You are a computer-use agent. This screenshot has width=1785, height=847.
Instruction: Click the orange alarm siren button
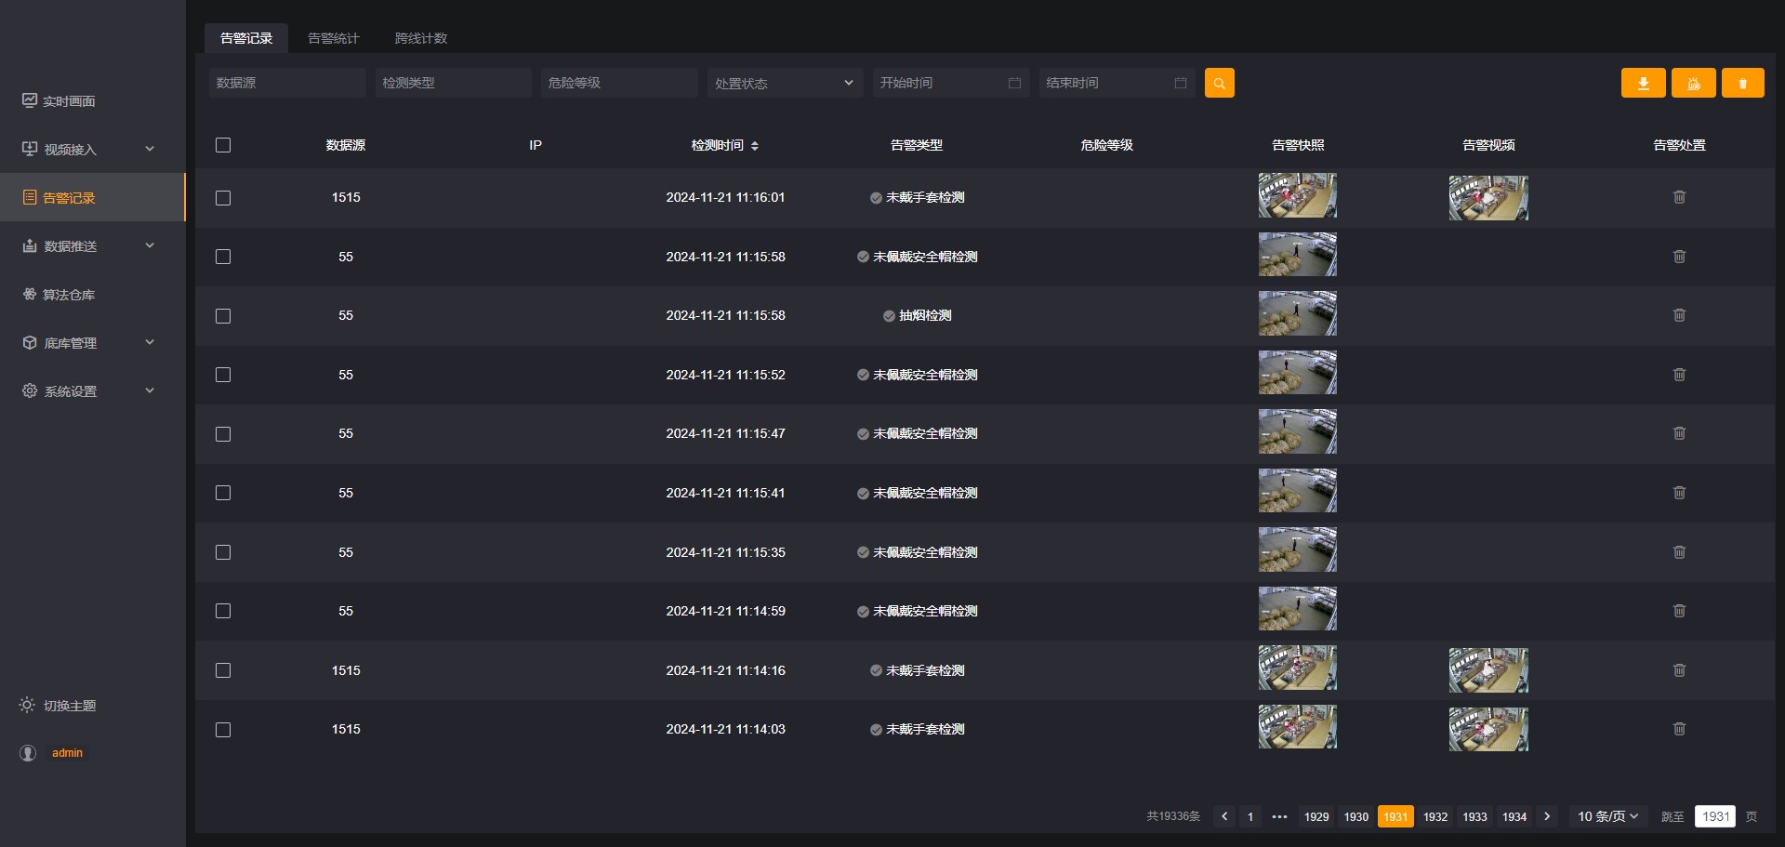(1693, 83)
